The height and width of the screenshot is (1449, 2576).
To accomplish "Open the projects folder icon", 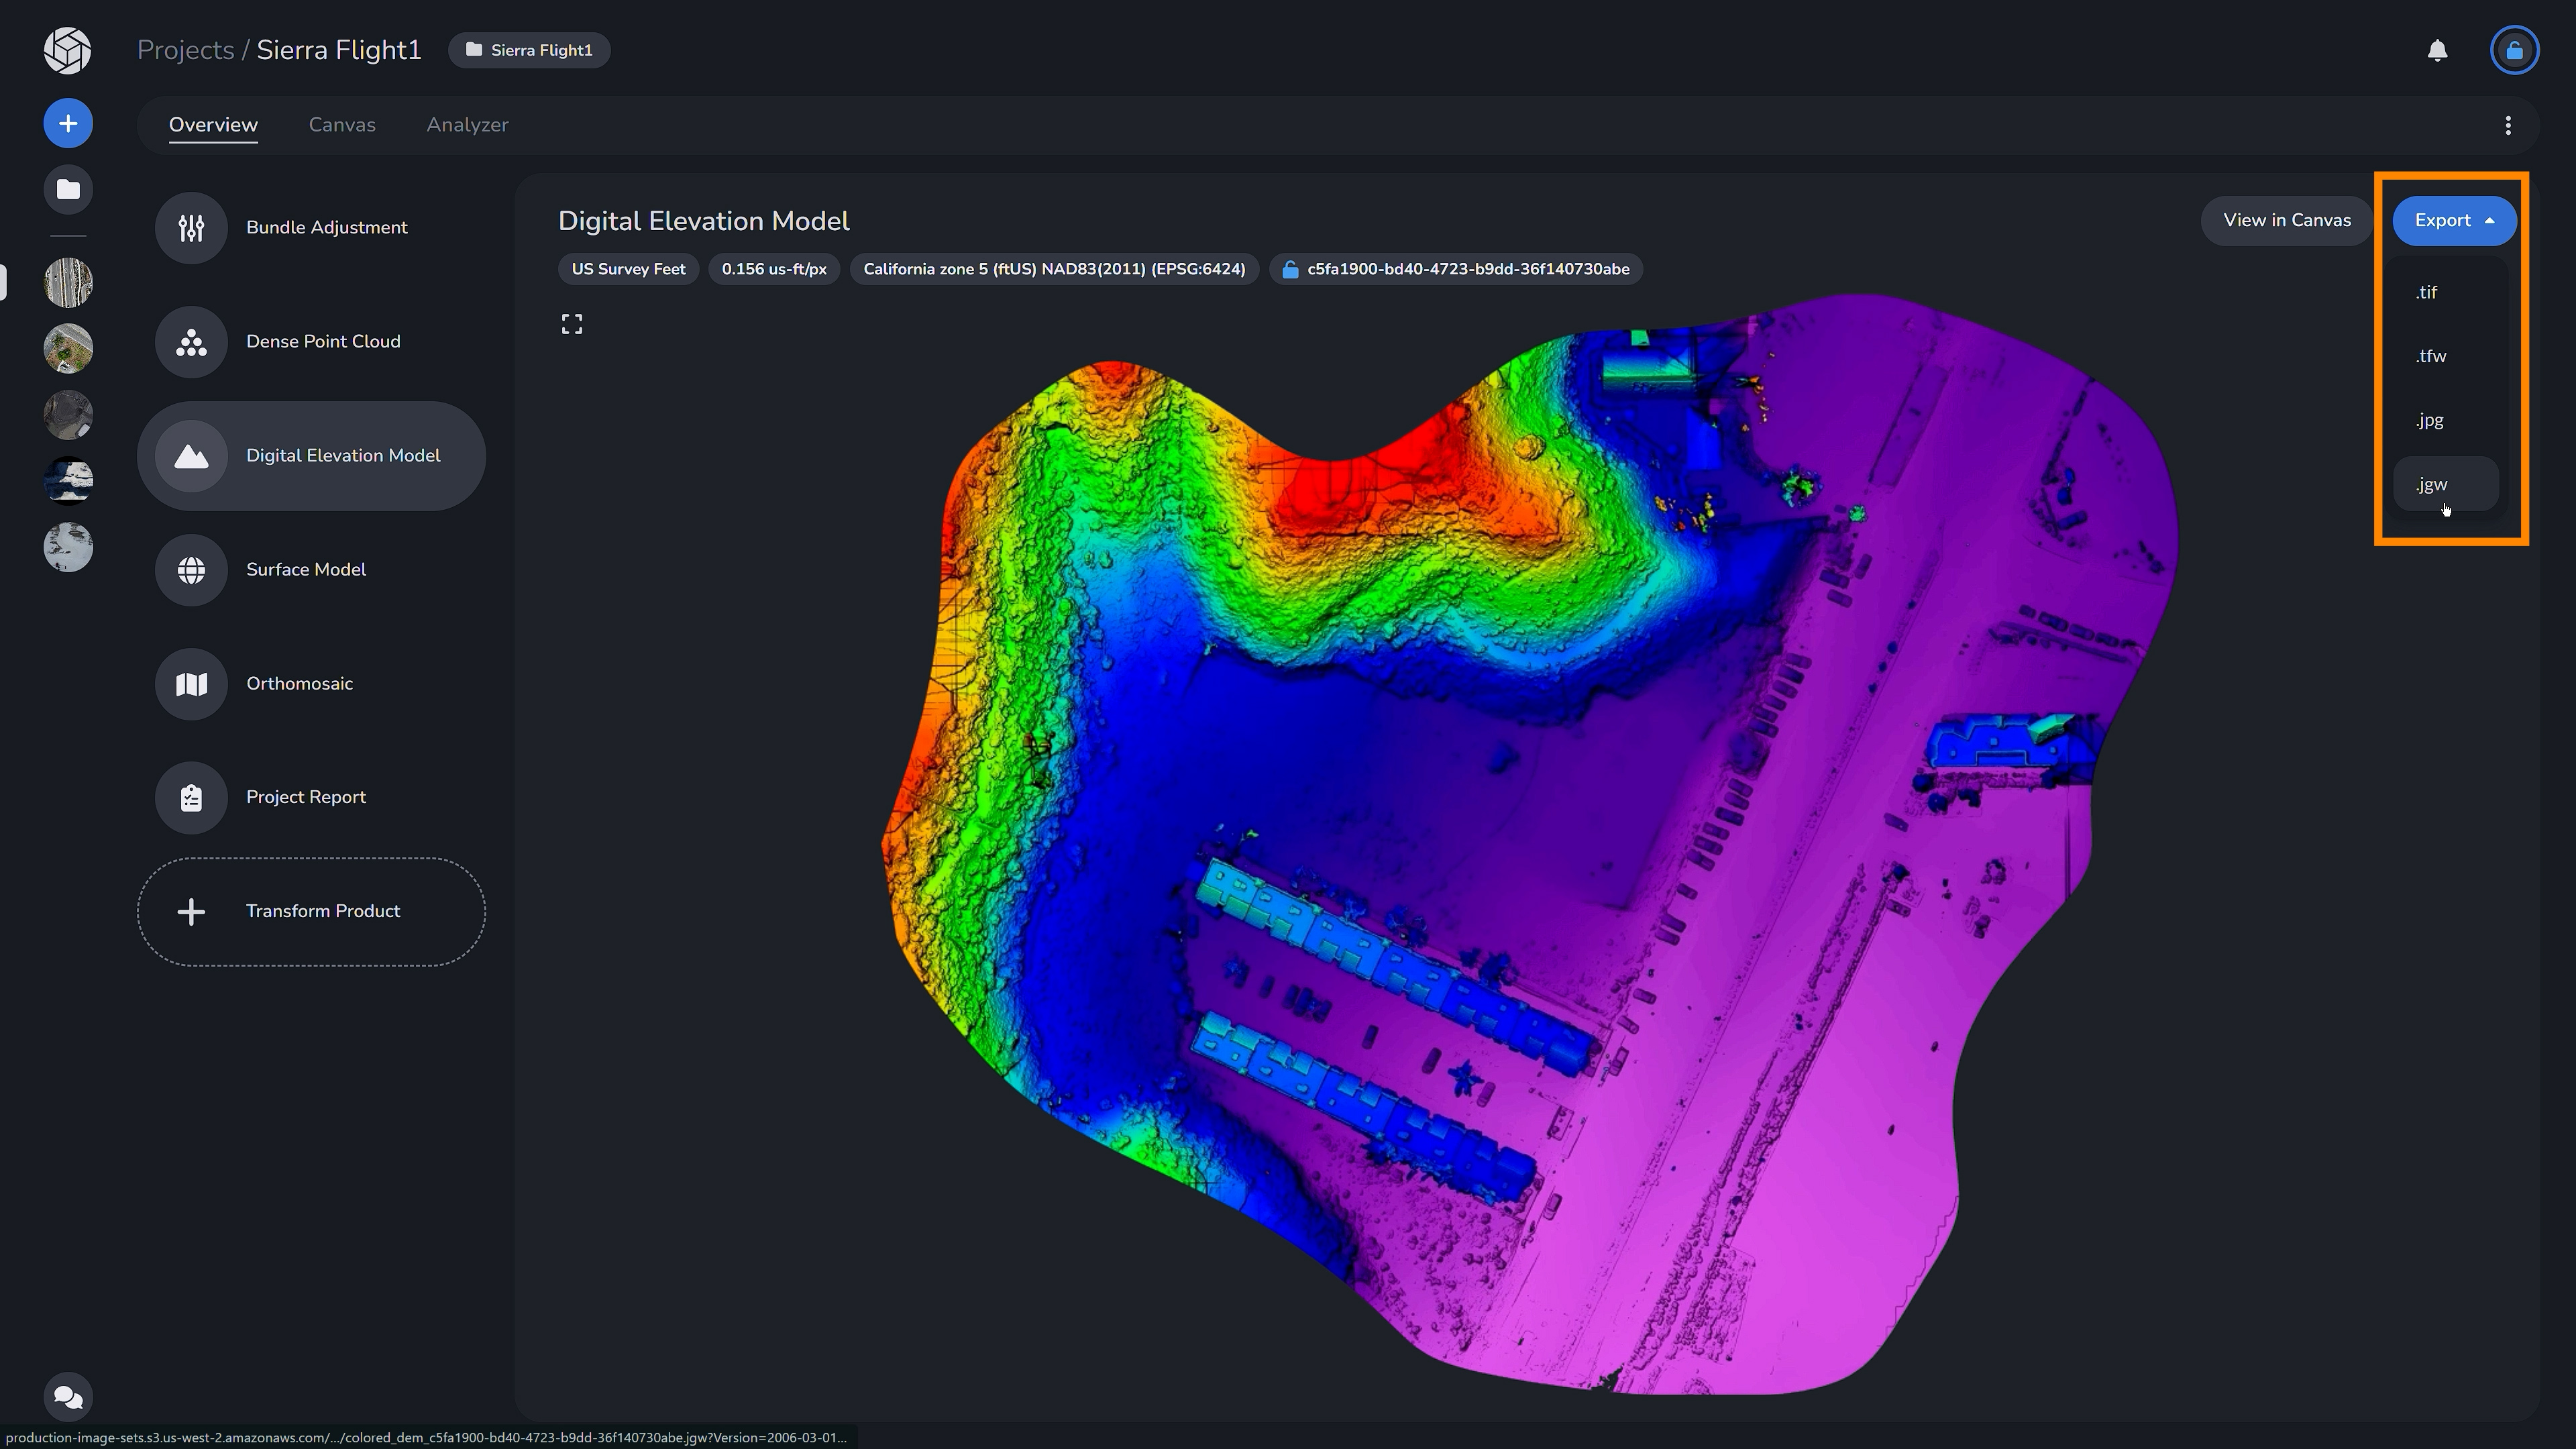I will [68, 189].
